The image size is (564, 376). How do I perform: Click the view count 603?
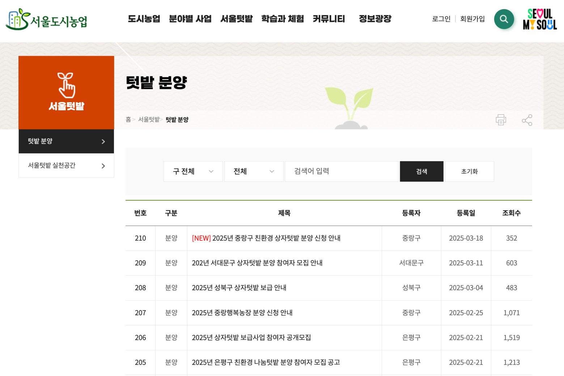[x=512, y=263]
